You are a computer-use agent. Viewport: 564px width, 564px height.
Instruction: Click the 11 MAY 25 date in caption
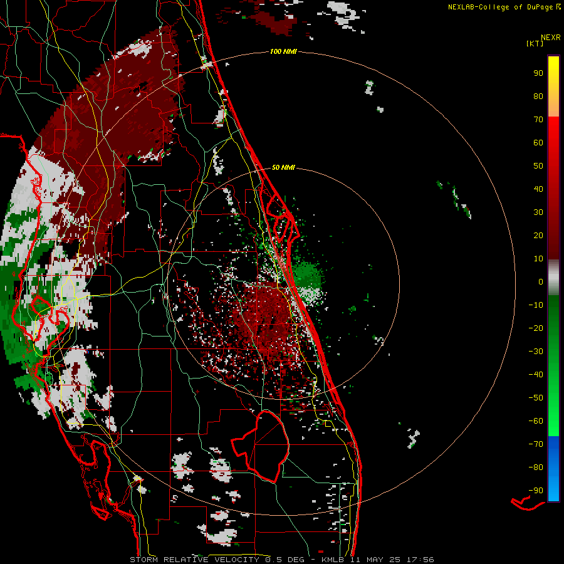[375, 560]
